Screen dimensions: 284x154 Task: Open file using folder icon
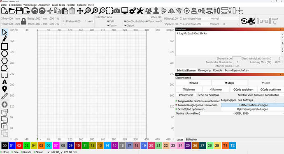pos(12,11)
